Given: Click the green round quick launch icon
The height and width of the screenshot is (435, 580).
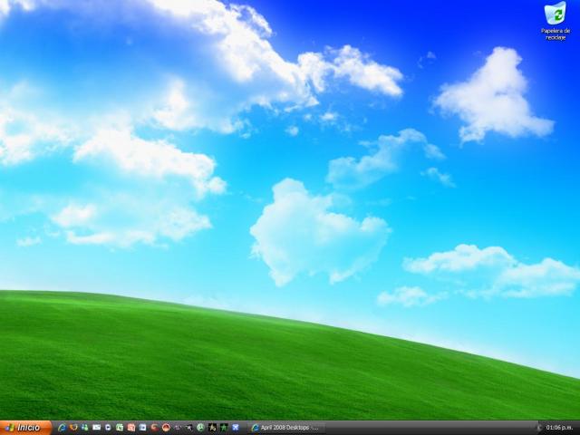Looking at the screenshot, I should click(x=200, y=428).
